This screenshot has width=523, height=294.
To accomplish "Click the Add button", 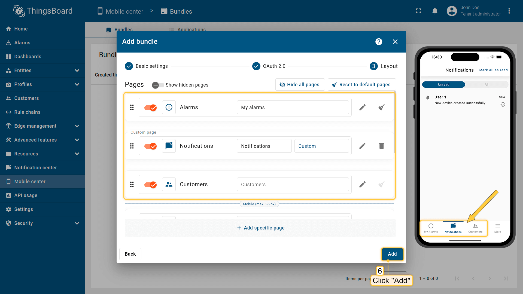I will (x=392, y=254).
